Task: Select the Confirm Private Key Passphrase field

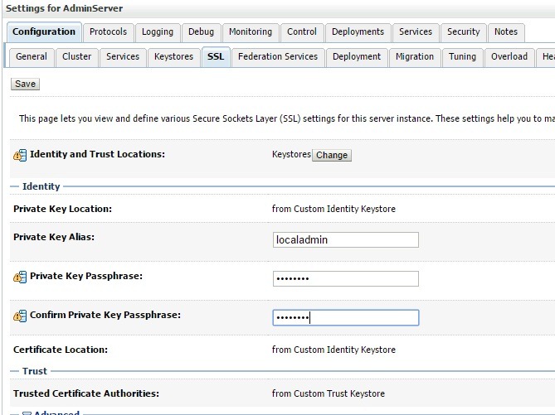Action: coord(345,317)
